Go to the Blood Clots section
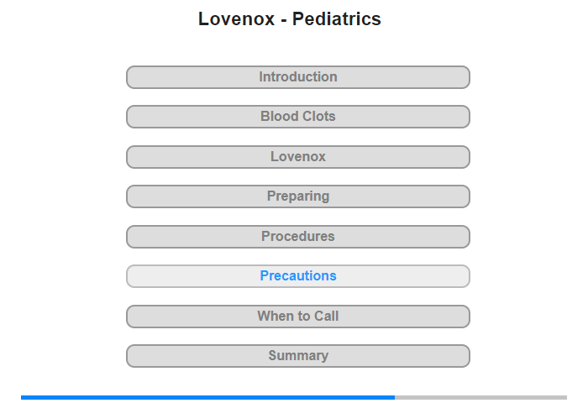588x403 pixels. click(297, 117)
